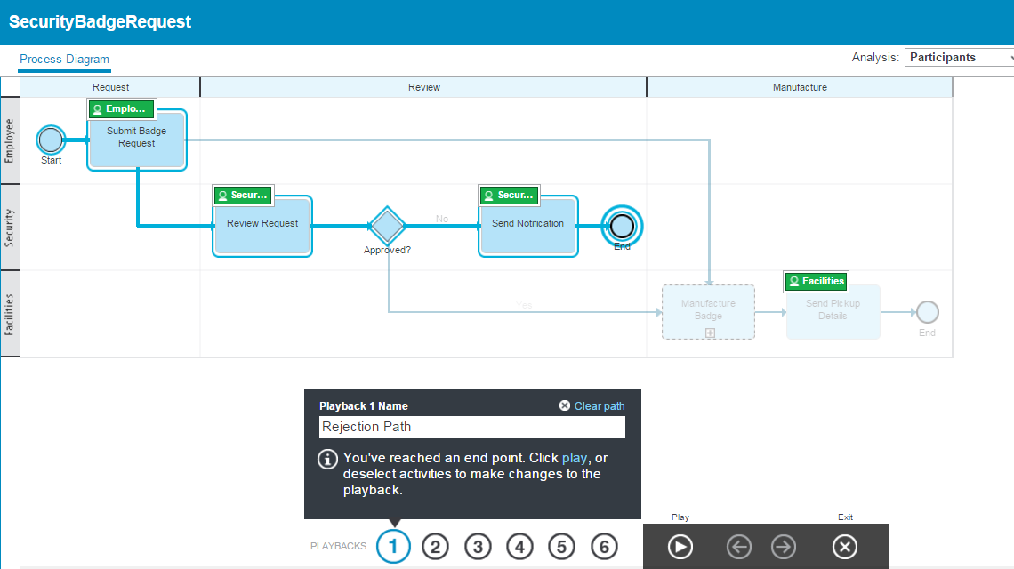
Task: Click the Clear path link
Action: (x=600, y=406)
